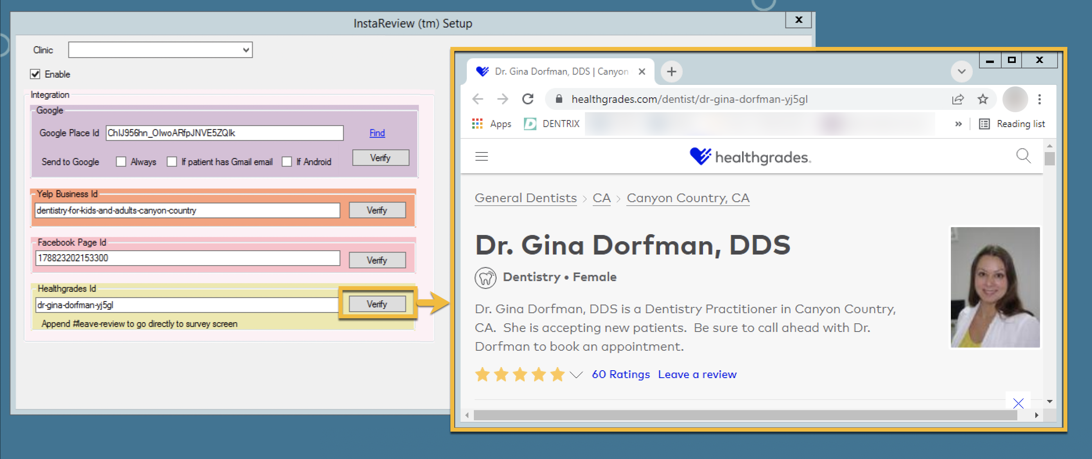Close the InstaReview Setup window
The width and height of the screenshot is (1092, 459).
pyautogui.click(x=799, y=20)
